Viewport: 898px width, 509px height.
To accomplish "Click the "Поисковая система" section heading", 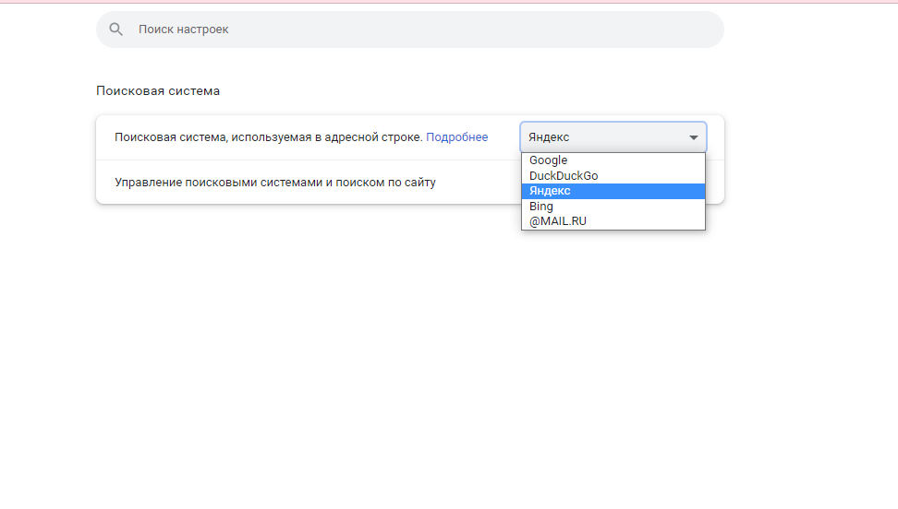I will (158, 91).
